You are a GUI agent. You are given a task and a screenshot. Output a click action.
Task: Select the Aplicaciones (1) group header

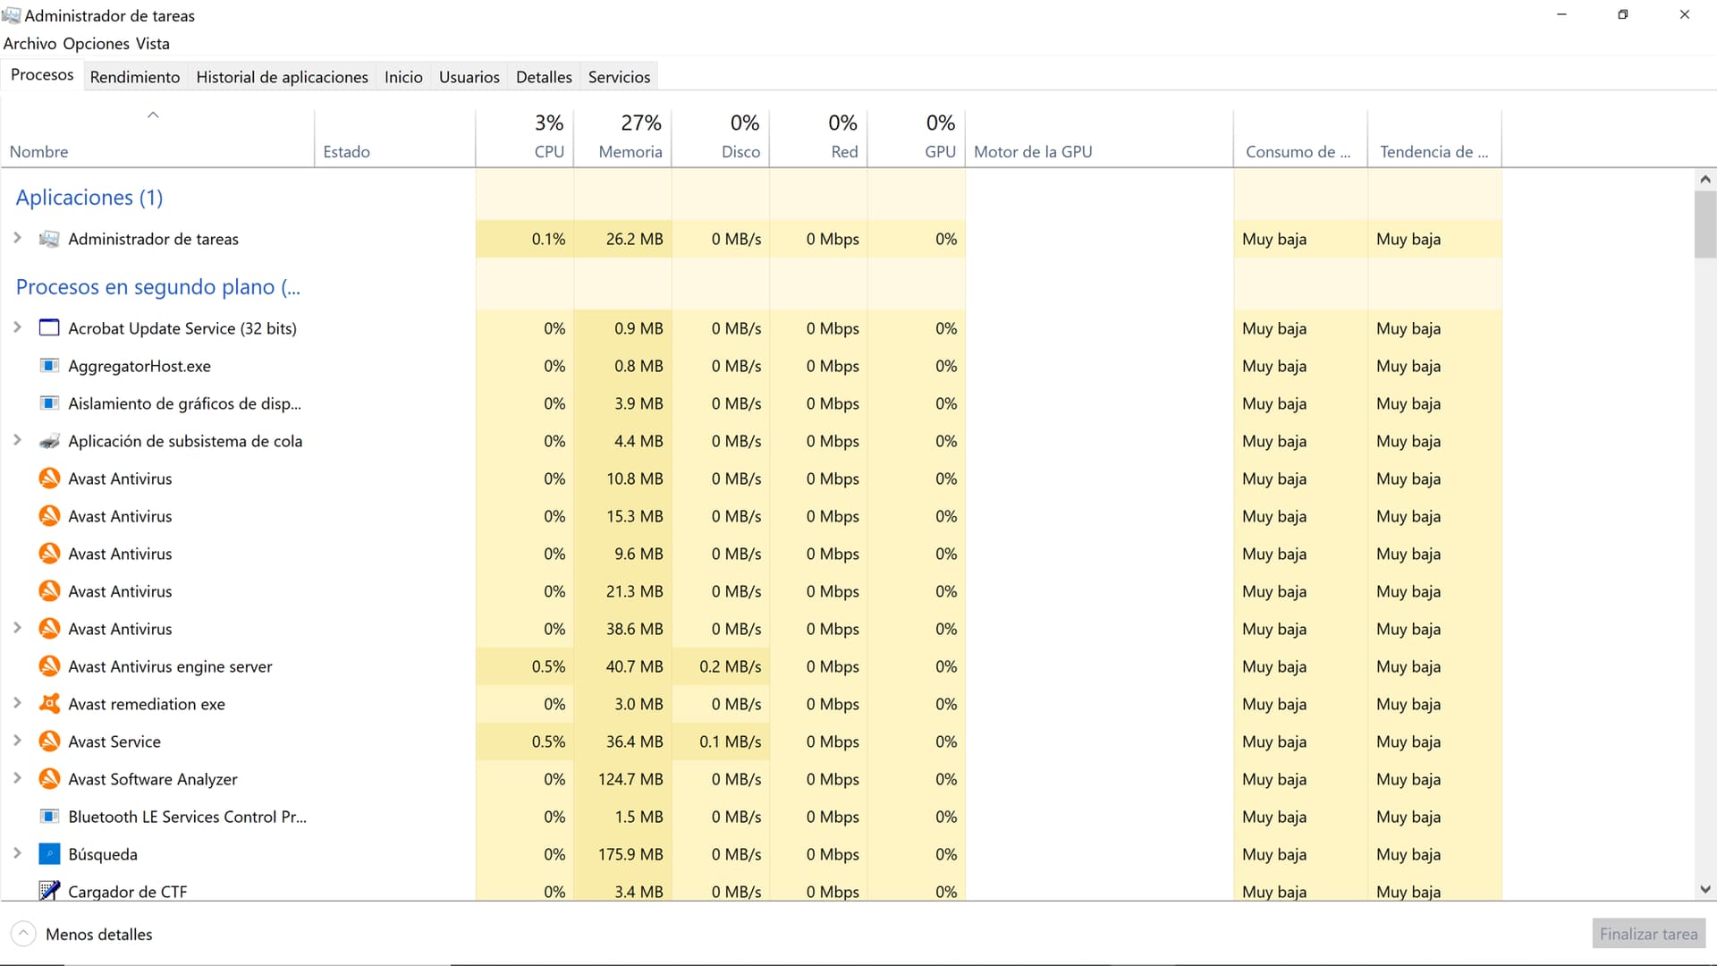tap(89, 198)
